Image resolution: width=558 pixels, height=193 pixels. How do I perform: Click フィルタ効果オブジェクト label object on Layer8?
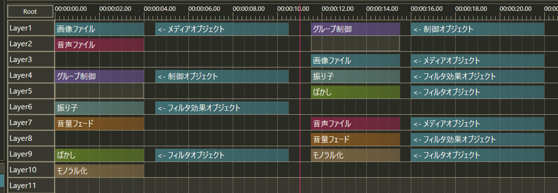[477, 139]
